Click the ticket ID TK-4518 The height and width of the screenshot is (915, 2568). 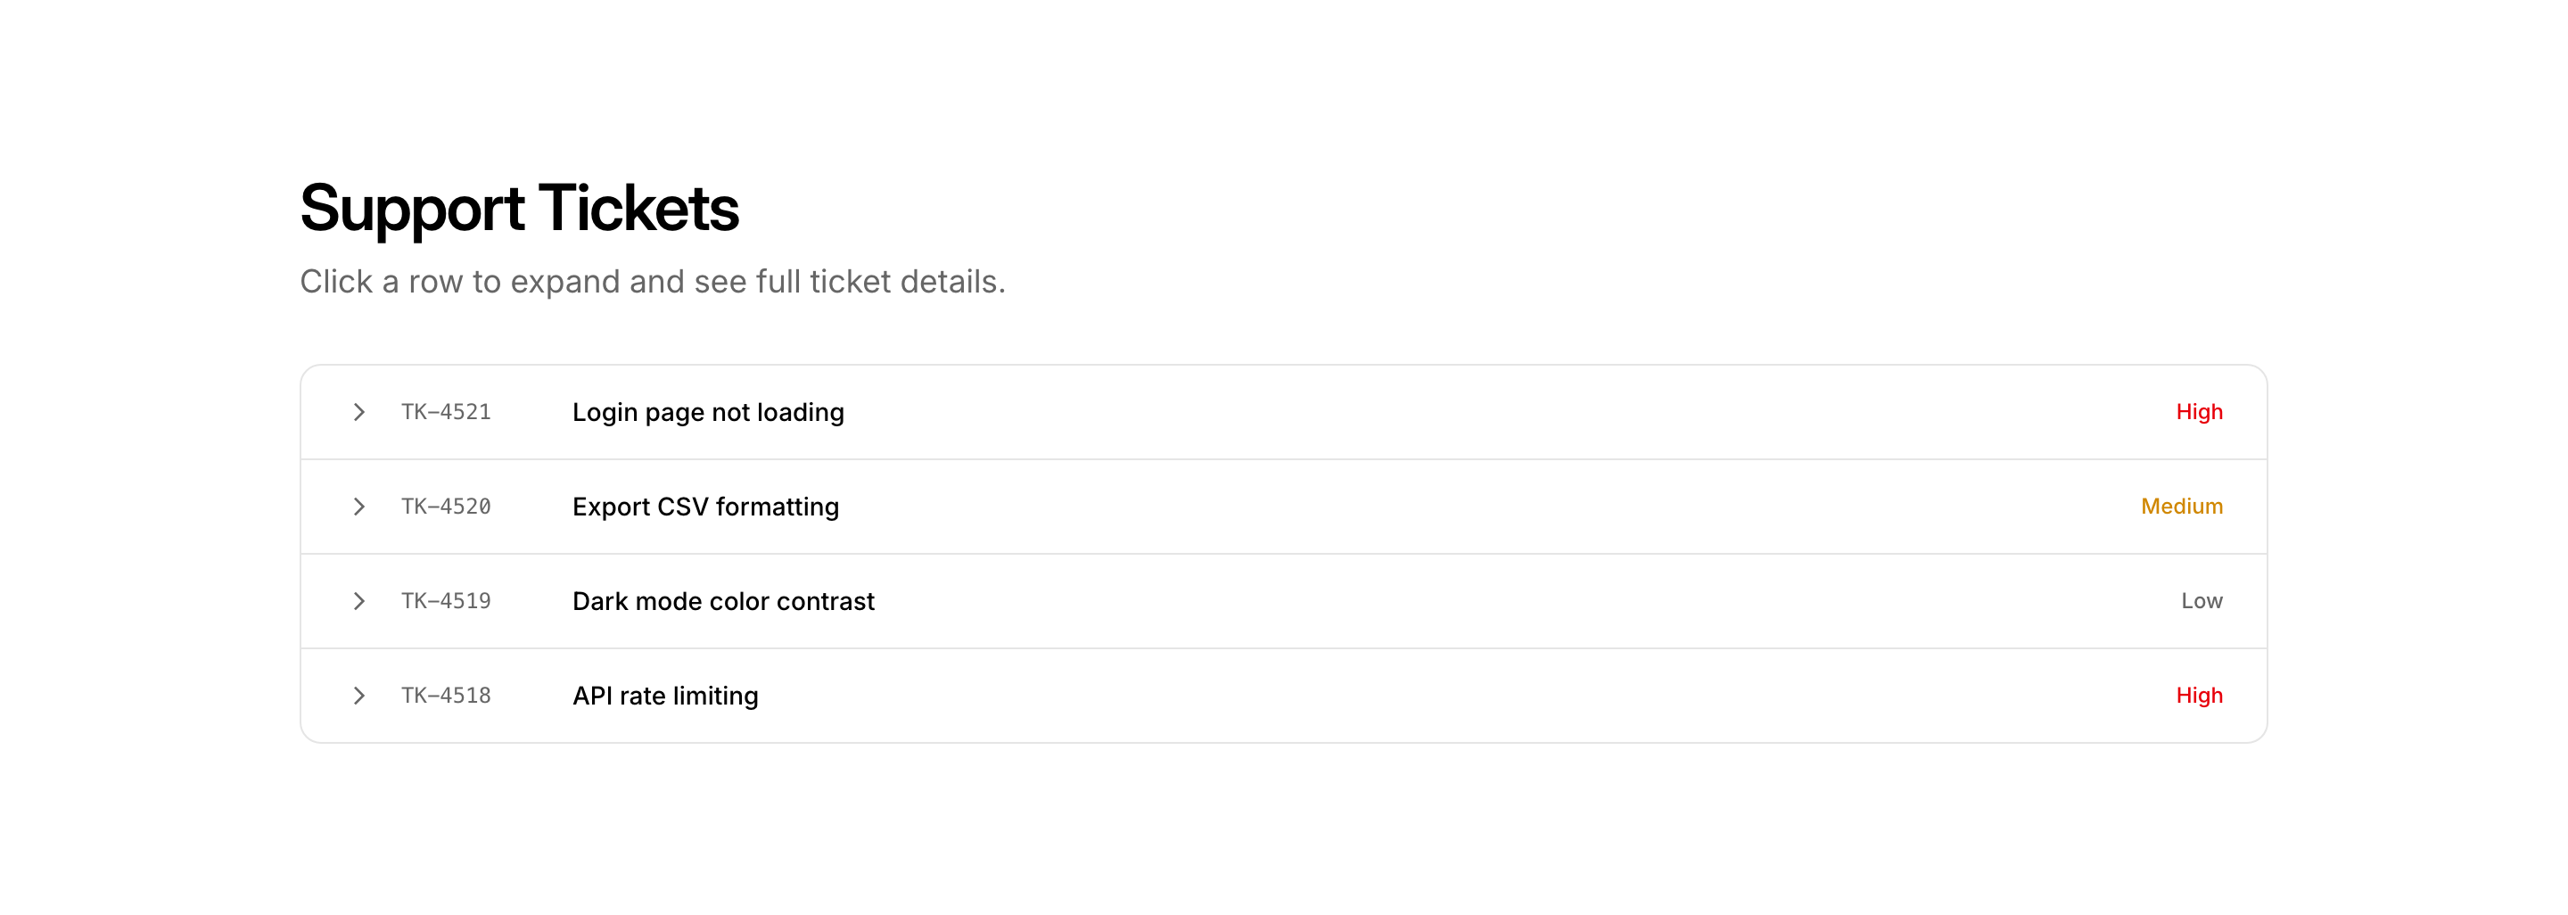coord(446,696)
